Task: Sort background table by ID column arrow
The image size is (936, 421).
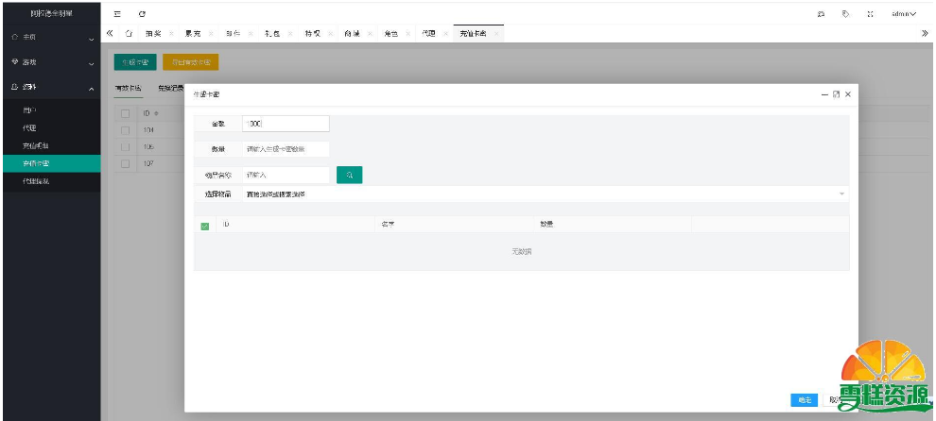Action: click(156, 113)
